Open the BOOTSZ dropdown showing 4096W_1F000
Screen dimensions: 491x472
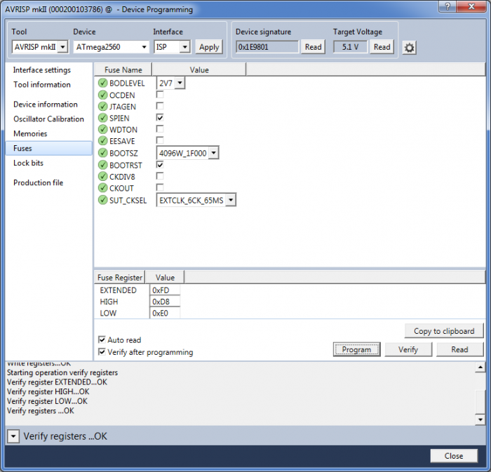187,153
